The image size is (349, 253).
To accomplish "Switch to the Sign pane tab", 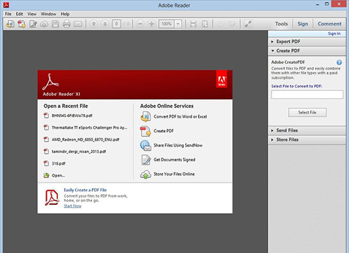I will pyautogui.click(x=303, y=24).
